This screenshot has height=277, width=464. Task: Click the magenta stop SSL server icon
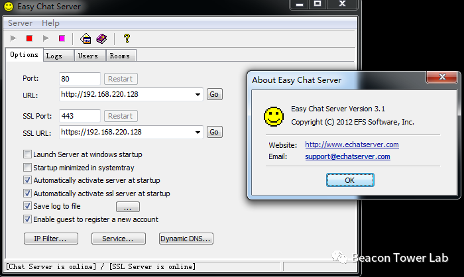[62, 38]
